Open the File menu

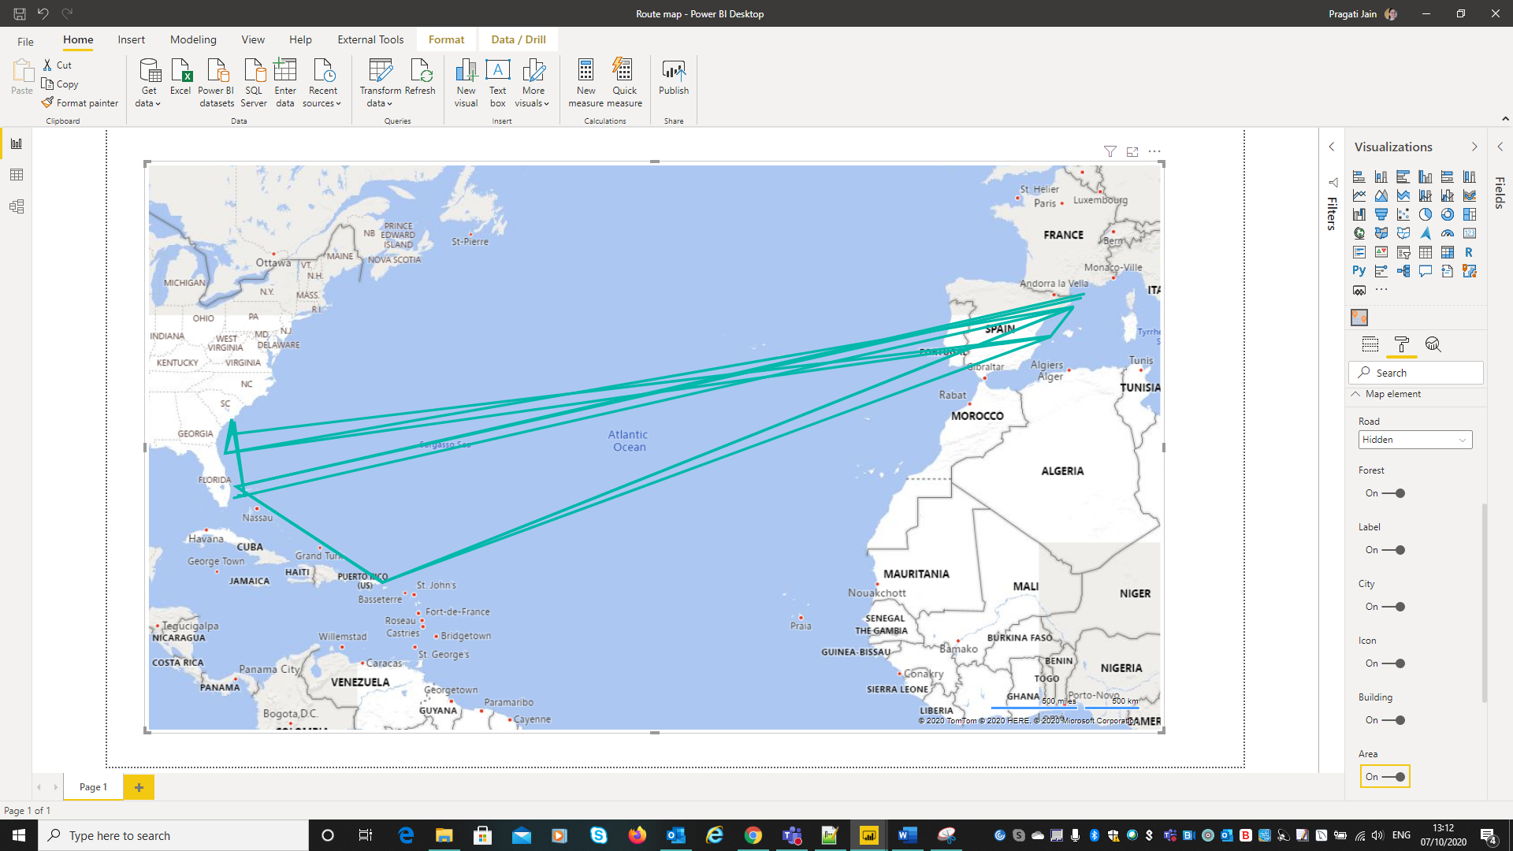(25, 41)
